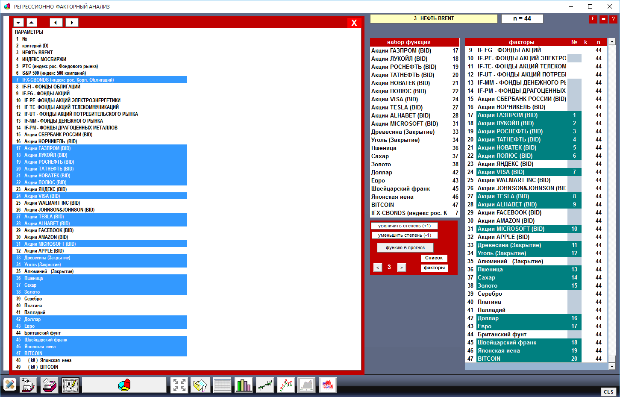Click the down-arrow button above parameter list
The height and width of the screenshot is (397, 620).
click(18, 23)
